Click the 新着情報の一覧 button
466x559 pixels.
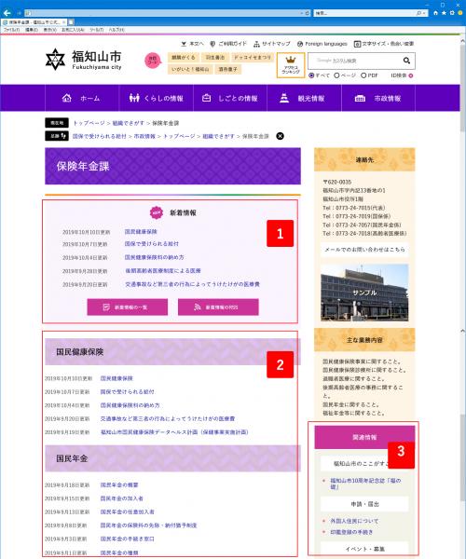(x=128, y=307)
